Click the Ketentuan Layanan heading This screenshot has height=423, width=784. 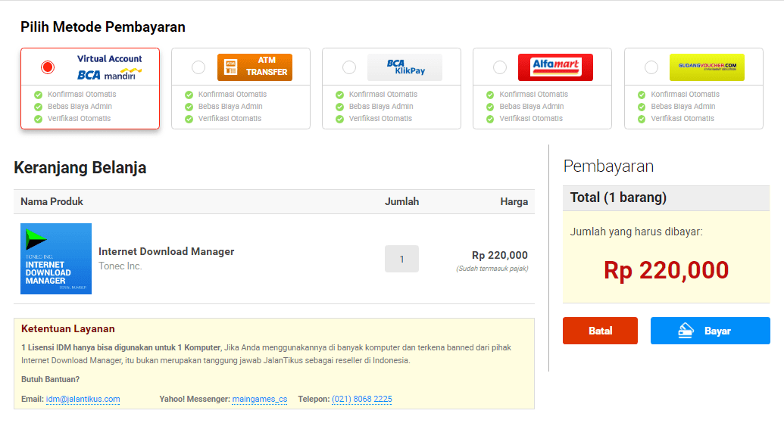tap(68, 328)
